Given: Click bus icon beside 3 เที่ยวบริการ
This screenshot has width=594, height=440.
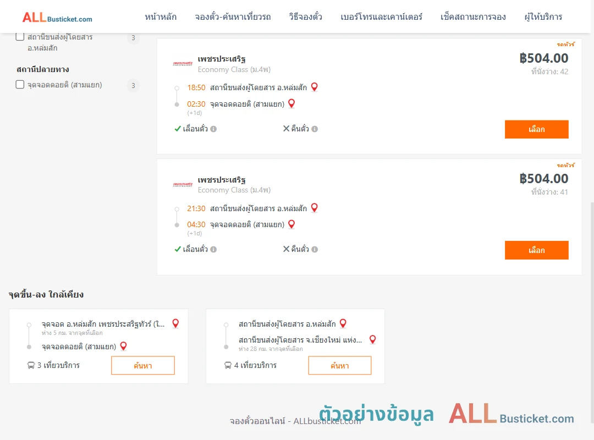Looking at the screenshot, I should click(31, 365).
